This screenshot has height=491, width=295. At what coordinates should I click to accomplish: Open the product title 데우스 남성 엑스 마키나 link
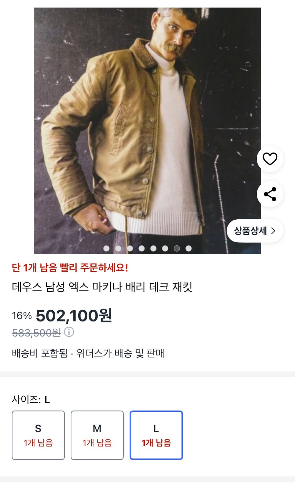pos(102,286)
